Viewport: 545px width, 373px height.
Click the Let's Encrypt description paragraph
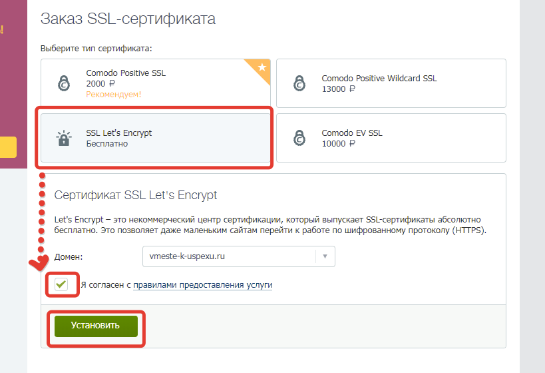pyautogui.click(x=270, y=224)
